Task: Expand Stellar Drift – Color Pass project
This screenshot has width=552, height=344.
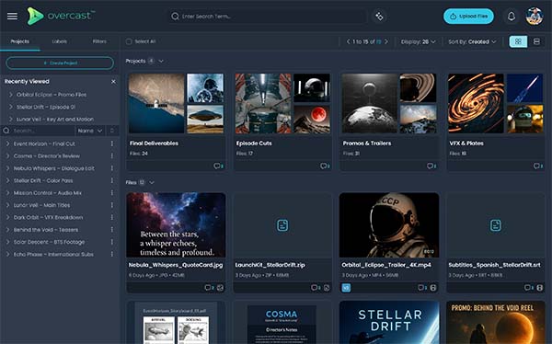Action: point(7,180)
